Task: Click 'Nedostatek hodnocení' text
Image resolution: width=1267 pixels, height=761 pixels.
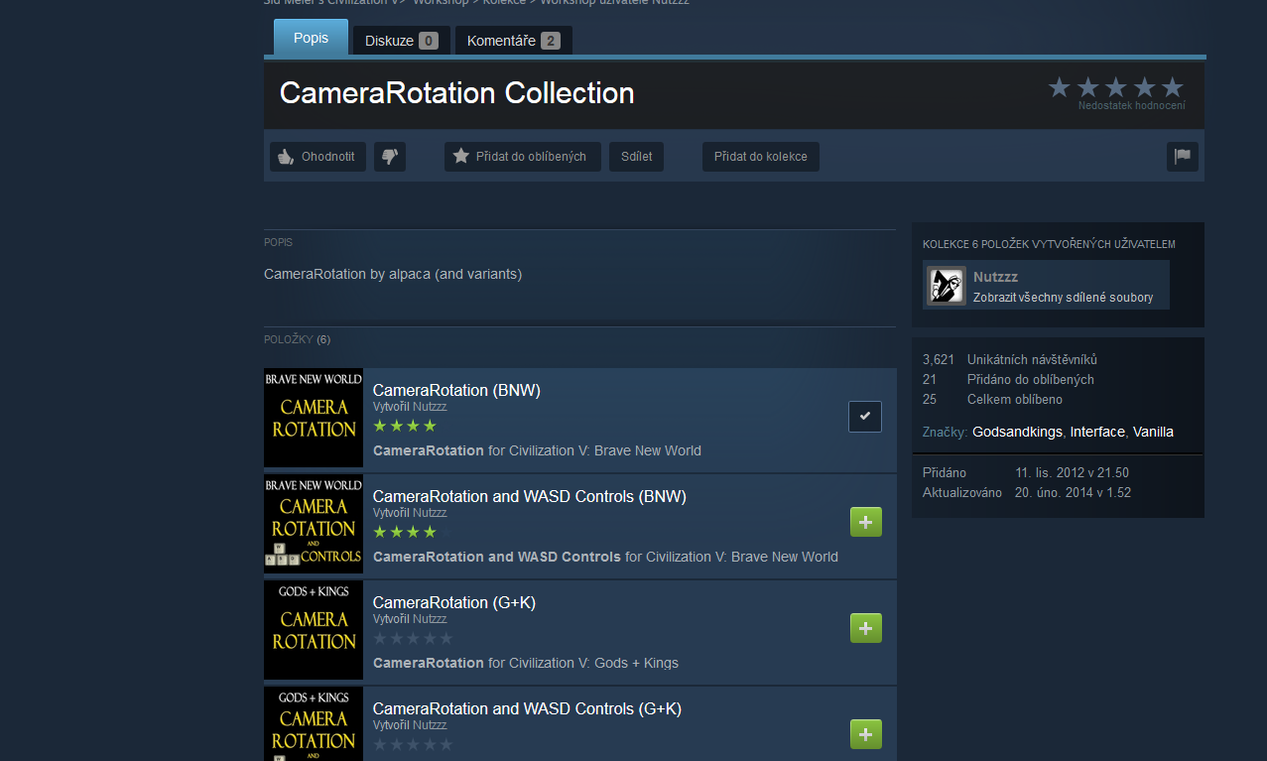Action: (x=1131, y=105)
